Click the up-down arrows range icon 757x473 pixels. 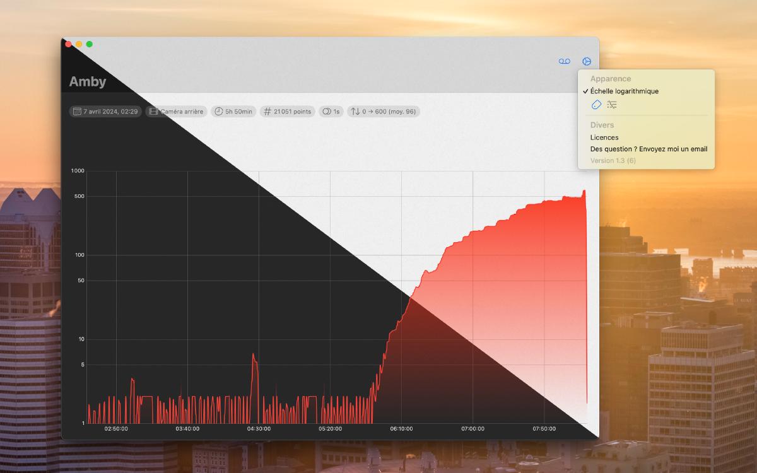coord(355,112)
